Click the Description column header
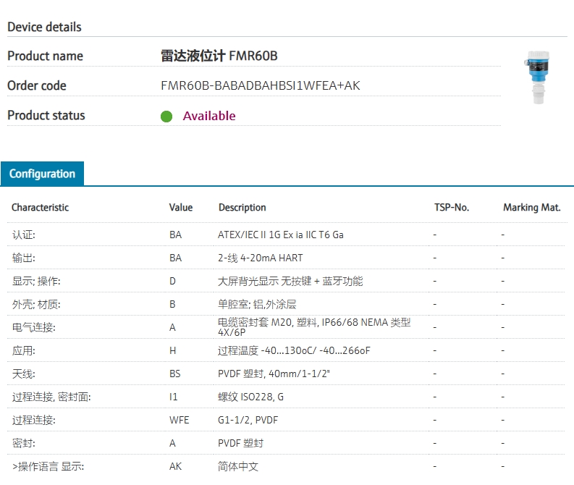The image size is (574, 485). point(242,208)
